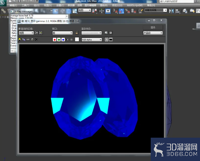Clone the rendered frame window
The width and height of the screenshot is (200, 161).
[28, 39]
